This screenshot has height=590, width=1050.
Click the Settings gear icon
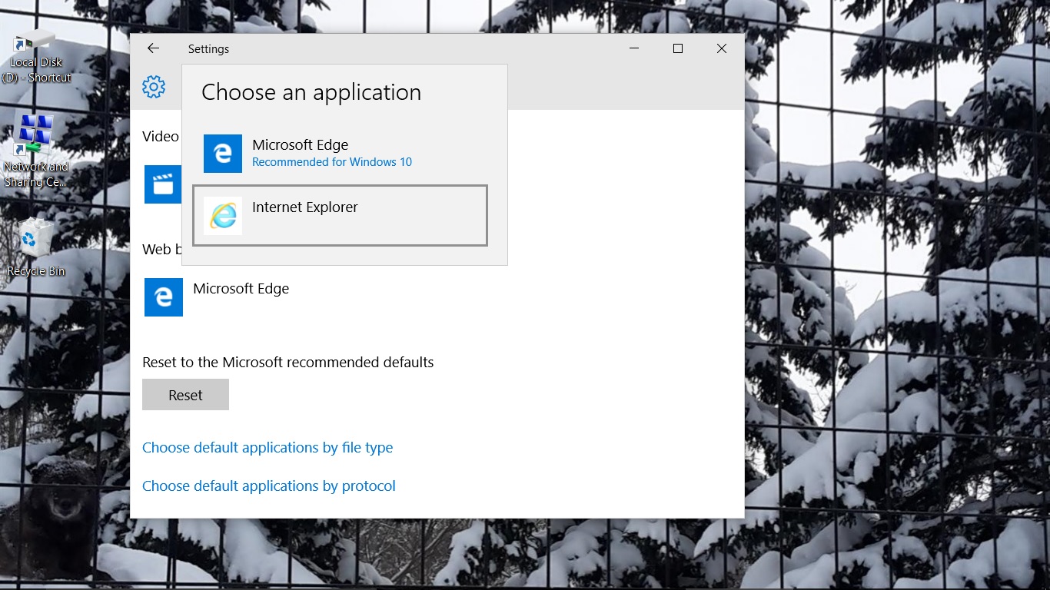pyautogui.click(x=154, y=87)
